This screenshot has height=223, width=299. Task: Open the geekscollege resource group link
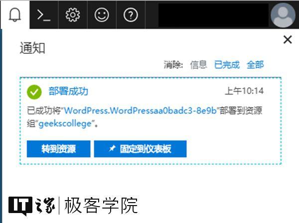coord(65,124)
